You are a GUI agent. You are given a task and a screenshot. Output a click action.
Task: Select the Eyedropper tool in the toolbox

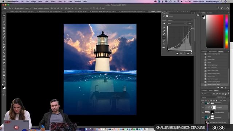tap(4, 34)
